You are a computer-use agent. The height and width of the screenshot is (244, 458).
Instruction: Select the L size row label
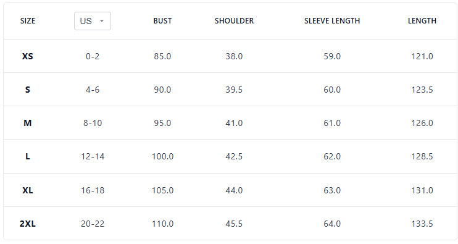[x=27, y=156]
